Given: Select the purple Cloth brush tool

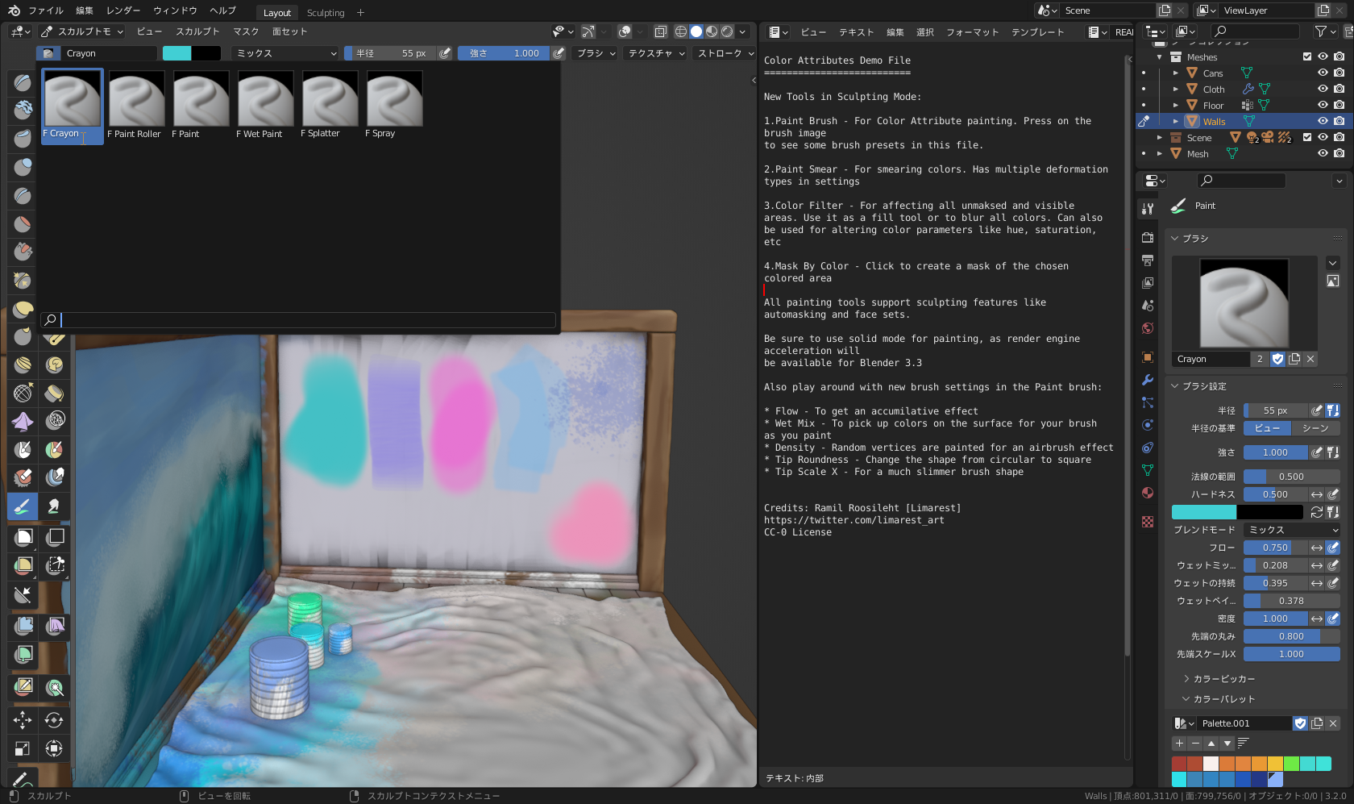Looking at the screenshot, I should coord(23,420).
